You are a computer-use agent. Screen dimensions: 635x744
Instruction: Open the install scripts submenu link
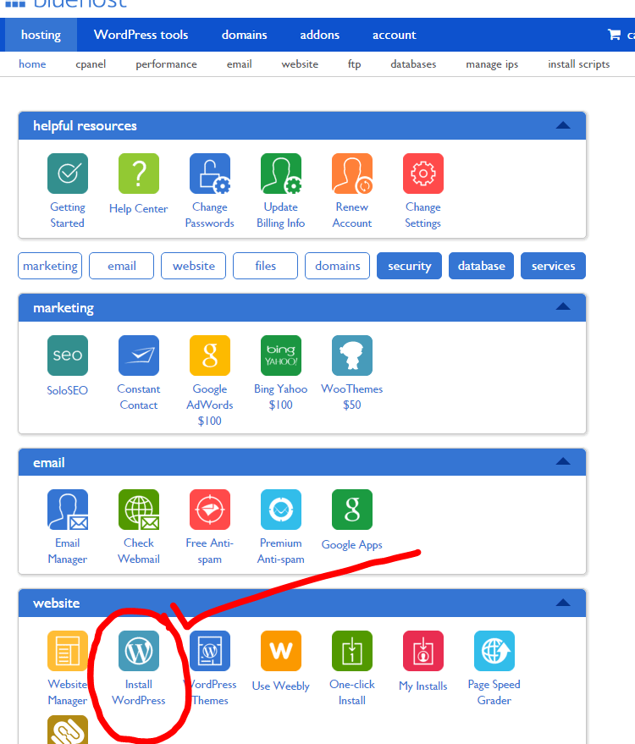tap(578, 64)
